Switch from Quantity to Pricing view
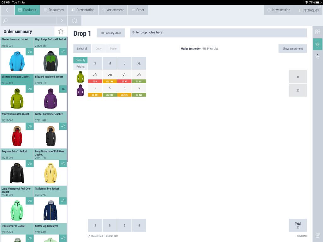The image size is (323, 242). [x=80, y=66]
